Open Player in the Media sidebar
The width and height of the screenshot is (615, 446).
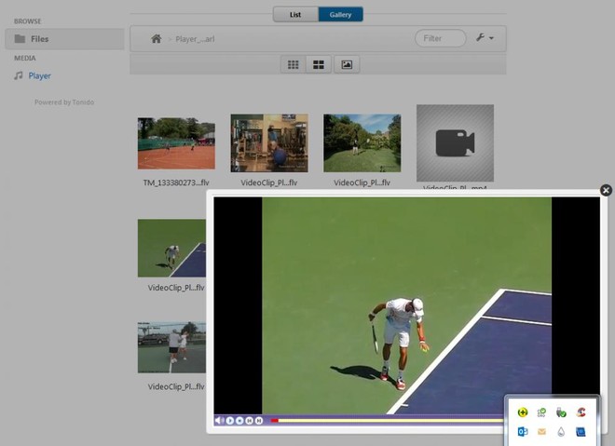[x=39, y=75]
